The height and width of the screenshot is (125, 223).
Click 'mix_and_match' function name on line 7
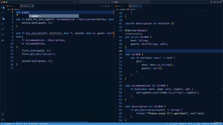(x=35, y=33)
